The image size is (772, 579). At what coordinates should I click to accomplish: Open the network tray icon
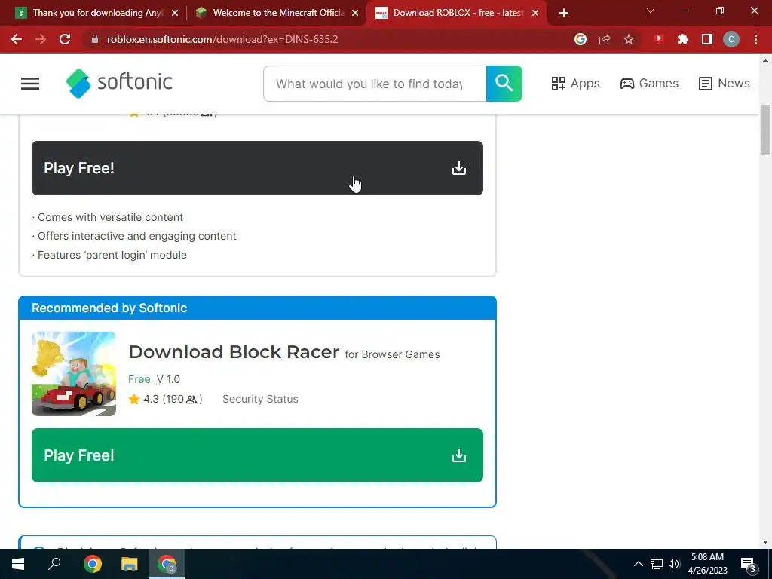[x=657, y=564]
